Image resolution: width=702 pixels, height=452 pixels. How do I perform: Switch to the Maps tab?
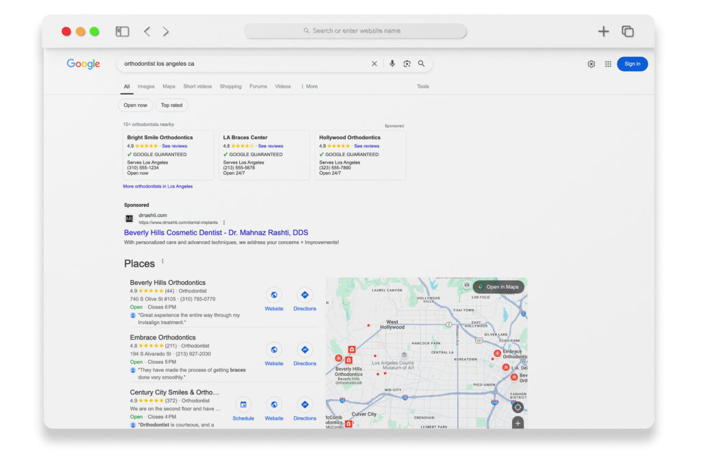pyautogui.click(x=169, y=87)
